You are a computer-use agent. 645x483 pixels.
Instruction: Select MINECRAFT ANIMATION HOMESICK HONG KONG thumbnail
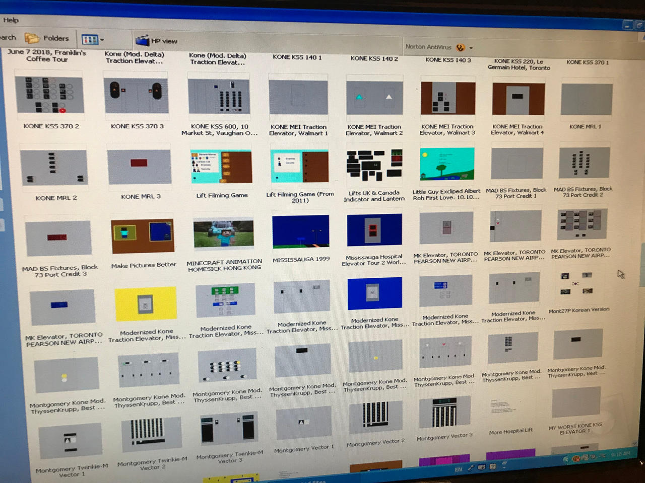(224, 234)
